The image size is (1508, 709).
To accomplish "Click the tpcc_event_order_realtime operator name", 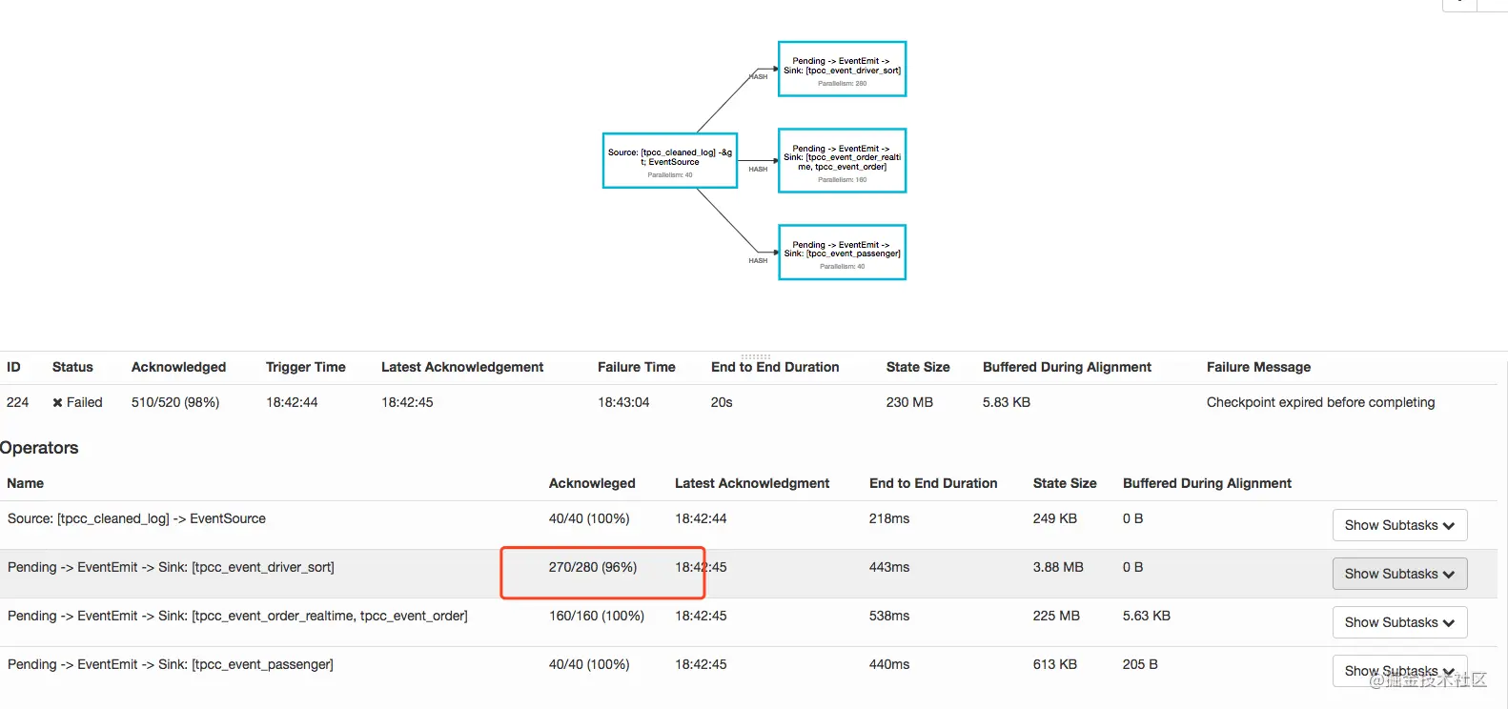I will [x=237, y=616].
